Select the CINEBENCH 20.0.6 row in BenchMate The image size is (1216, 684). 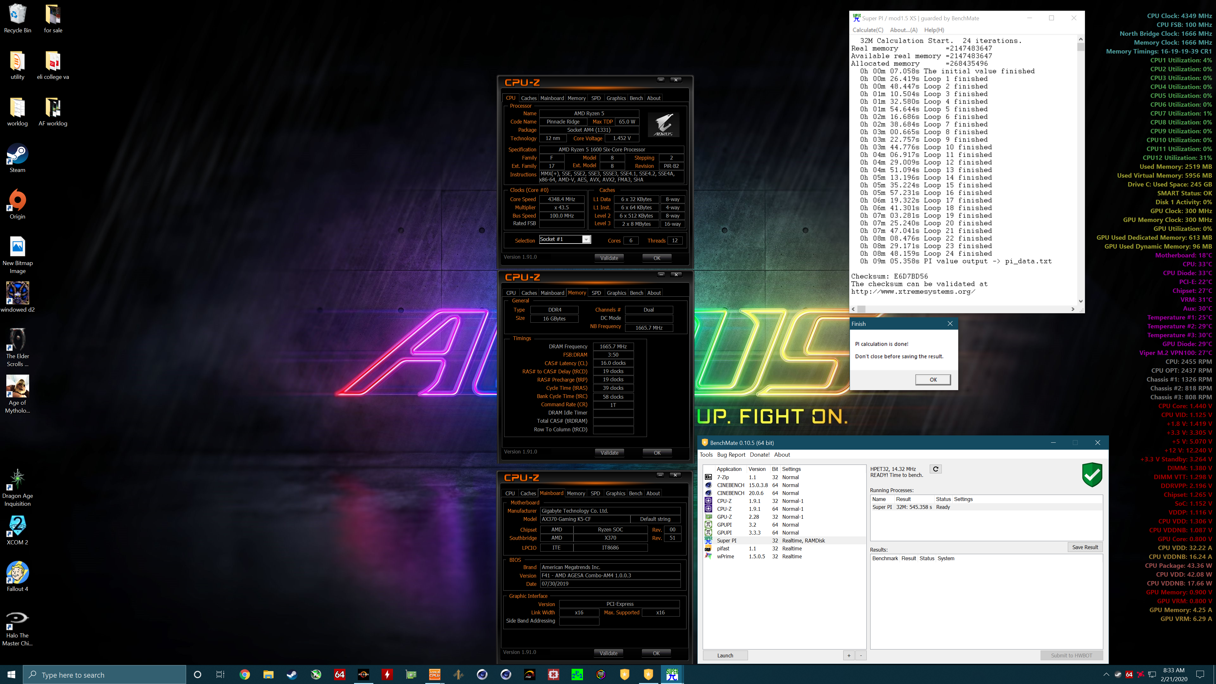point(785,493)
